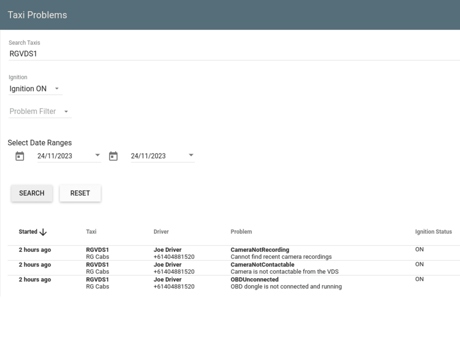The height and width of the screenshot is (339, 460).
Task: Click RG Cabs in the CameraNotRecording row
Action: pos(97,257)
